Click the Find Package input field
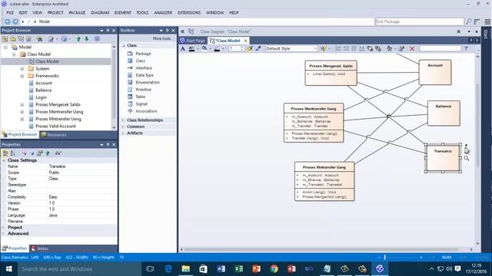This screenshot has height=276, width=492. click(419, 21)
